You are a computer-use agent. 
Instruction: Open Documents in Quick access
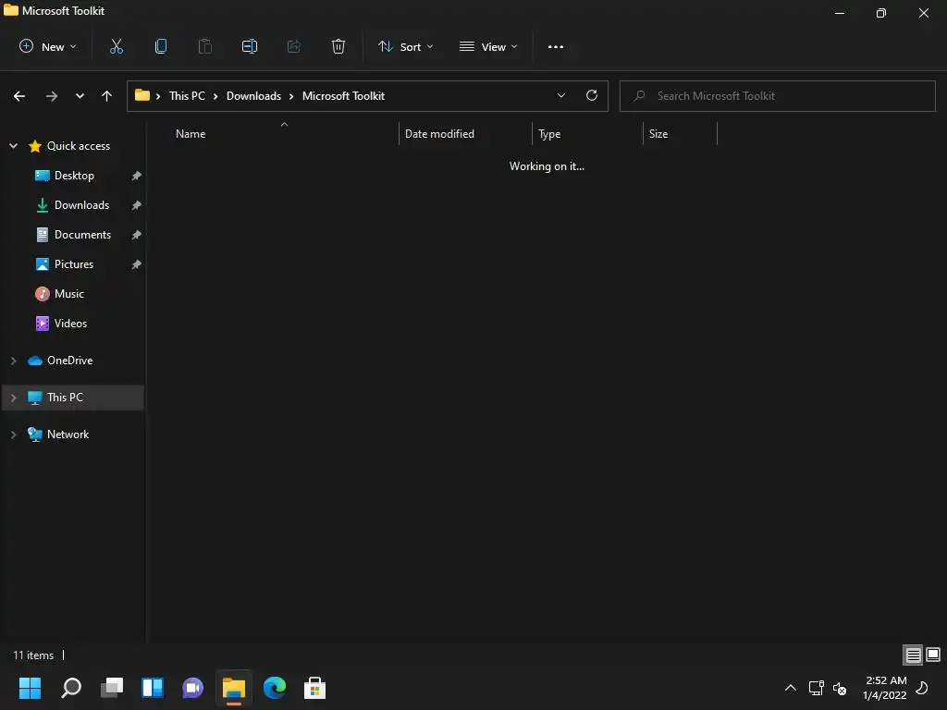pyautogui.click(x=82, y=235)
